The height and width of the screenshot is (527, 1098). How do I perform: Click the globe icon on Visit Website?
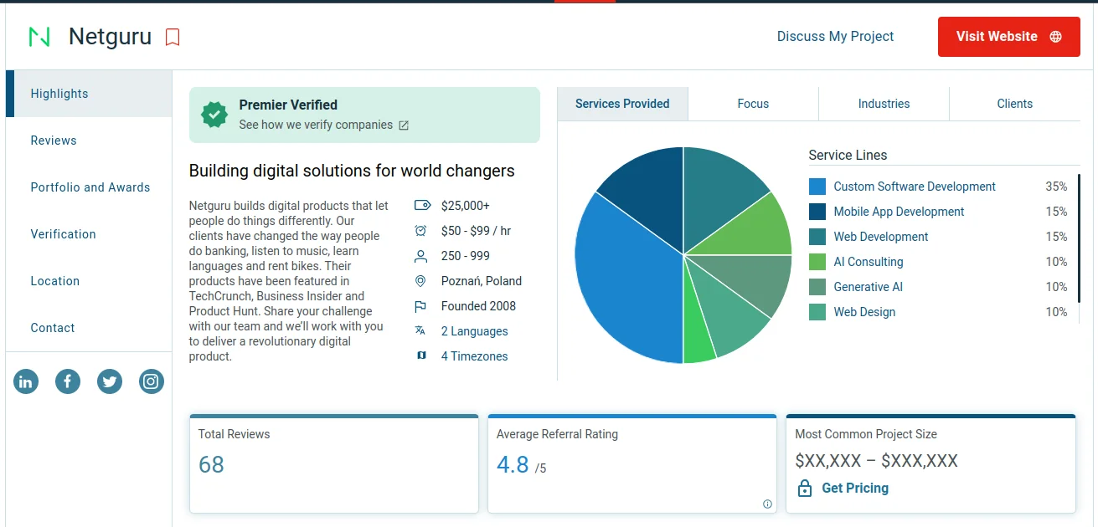coord(1055,37)
